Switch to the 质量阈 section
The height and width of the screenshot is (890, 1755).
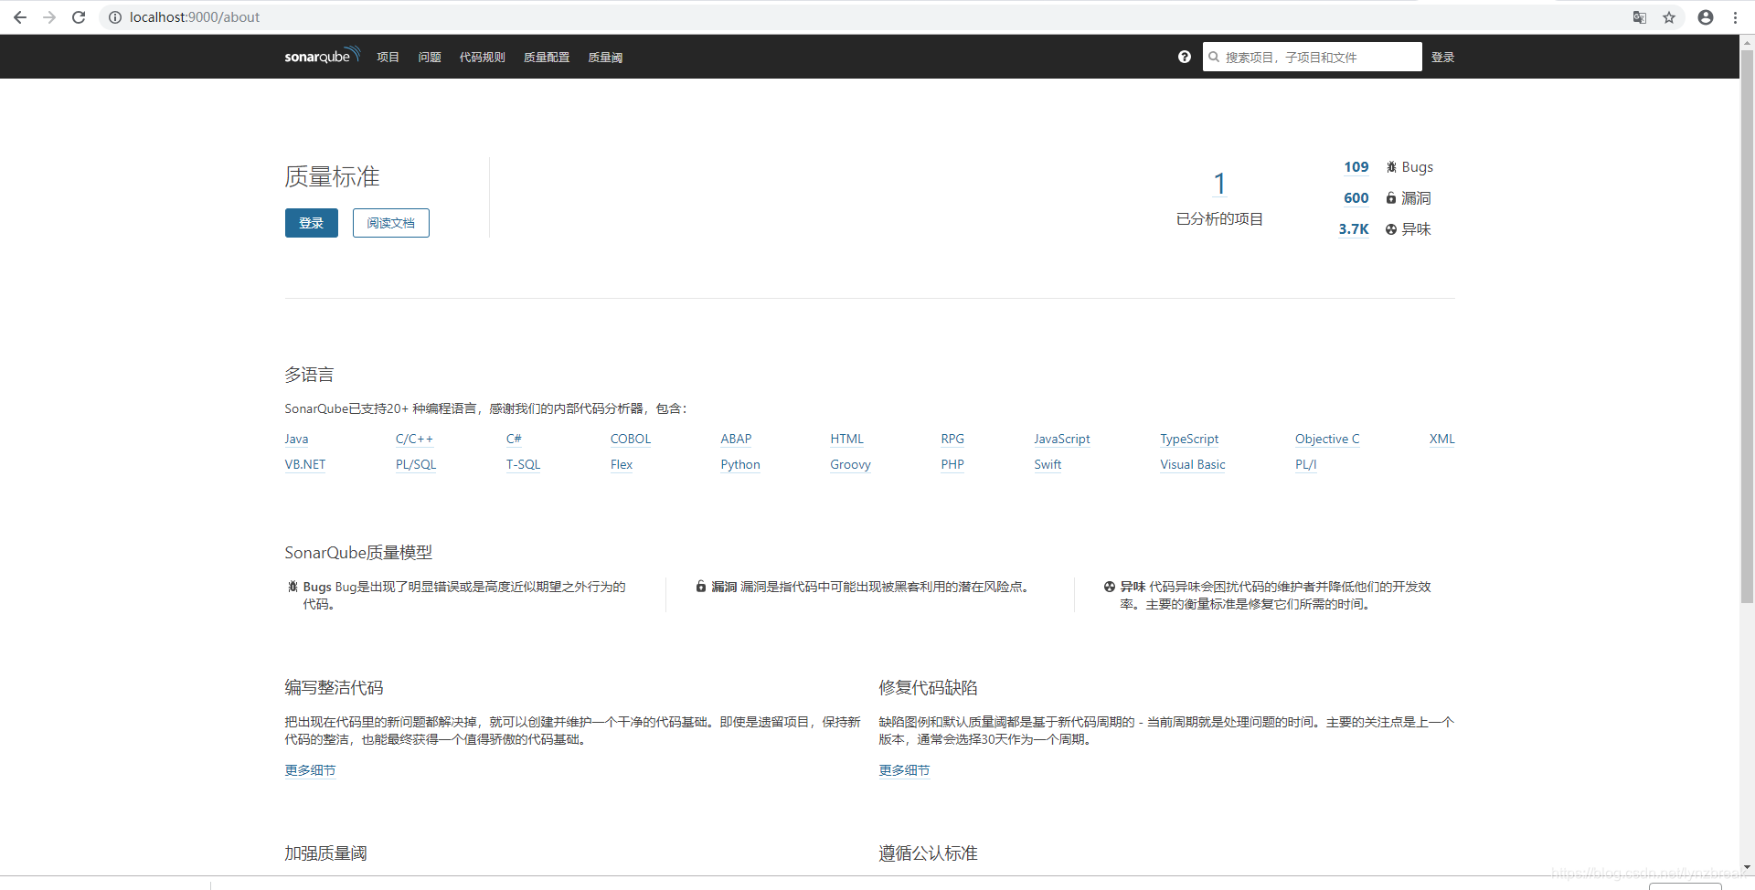coord(604,57)
